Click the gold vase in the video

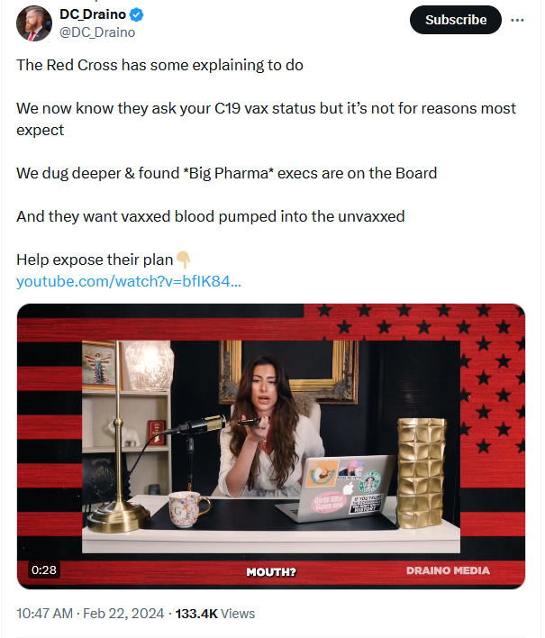422,473
